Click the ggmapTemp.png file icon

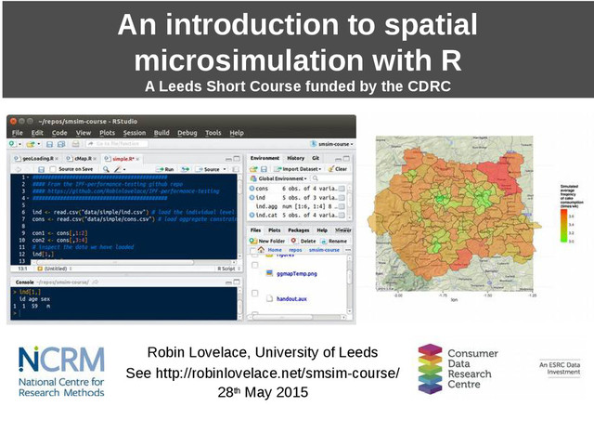pyautogui.click(x=269, y=273)
